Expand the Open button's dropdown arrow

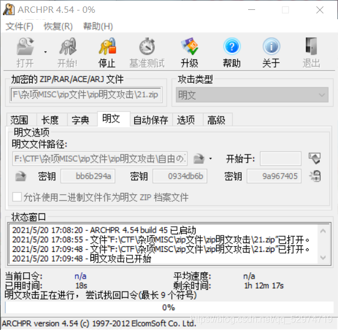tap(46, 52)
